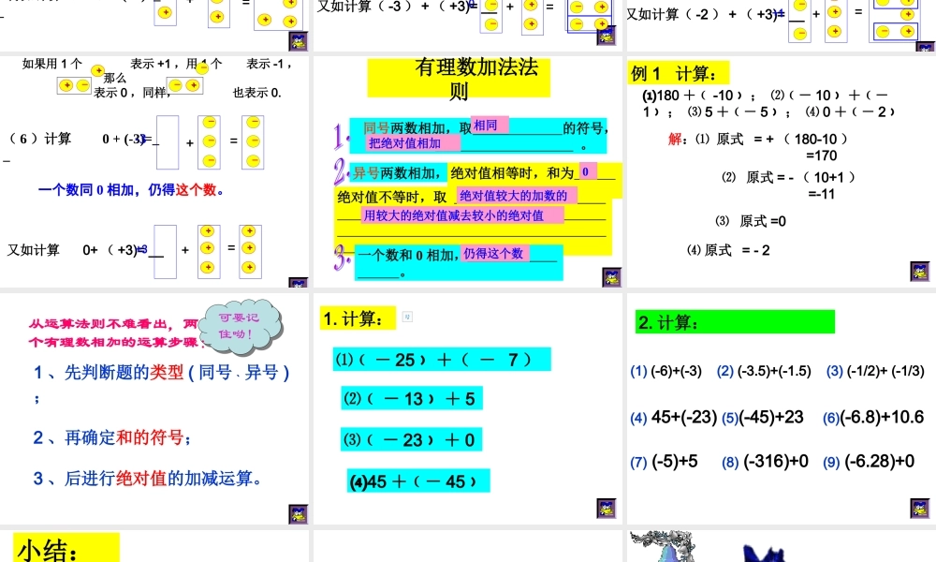Click the yellow 1. 计算 heading
The width and height of the screenshot is (936, 562).
point(358,318)
